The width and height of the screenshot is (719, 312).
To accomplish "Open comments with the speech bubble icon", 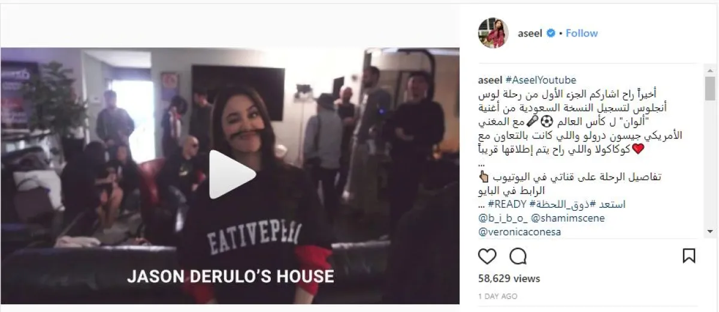I will click(x=518, y=256).
